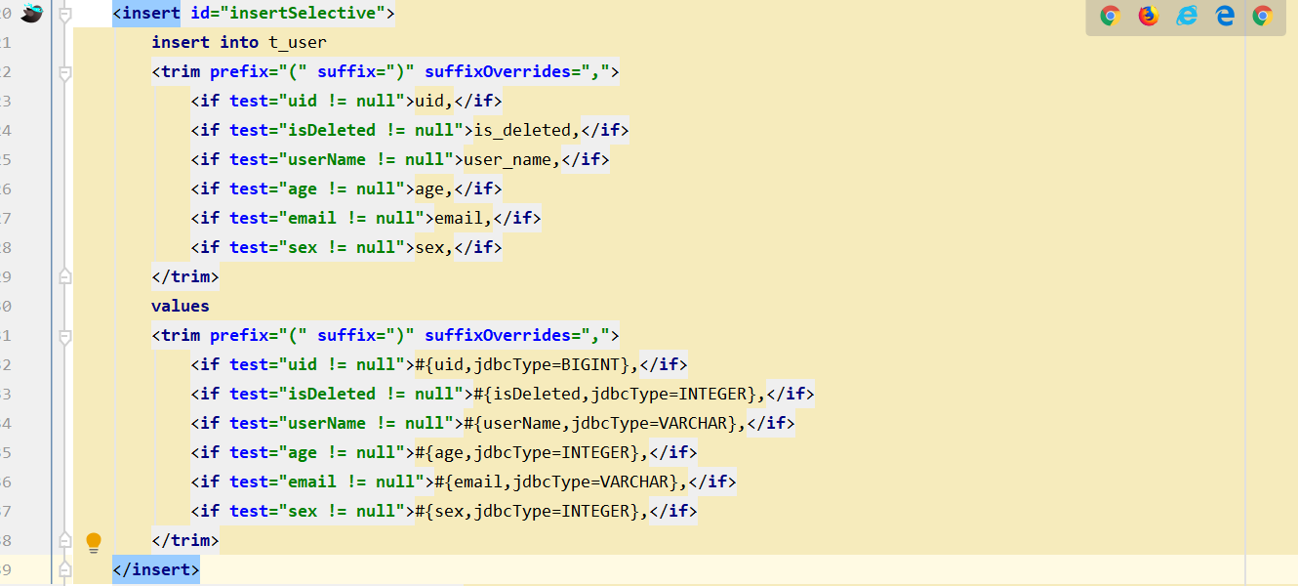Open the file in Edge browser

click(x=1225, y=16)
